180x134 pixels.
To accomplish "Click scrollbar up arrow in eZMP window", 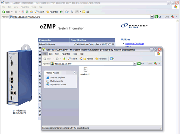I will pos(177,21).
